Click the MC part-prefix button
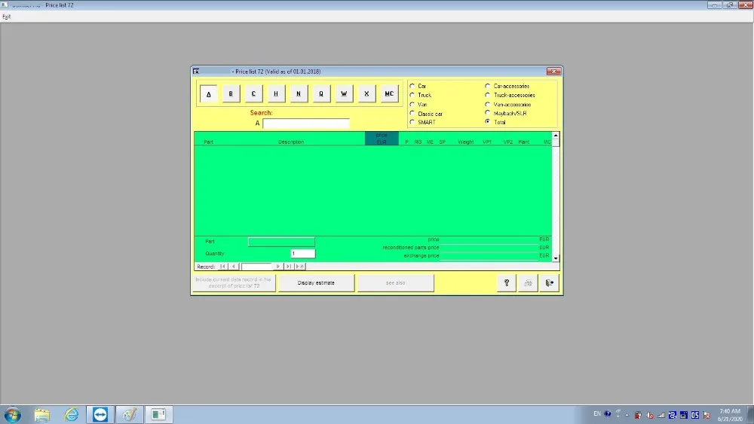Screen dimensions: 754x424 389,93
